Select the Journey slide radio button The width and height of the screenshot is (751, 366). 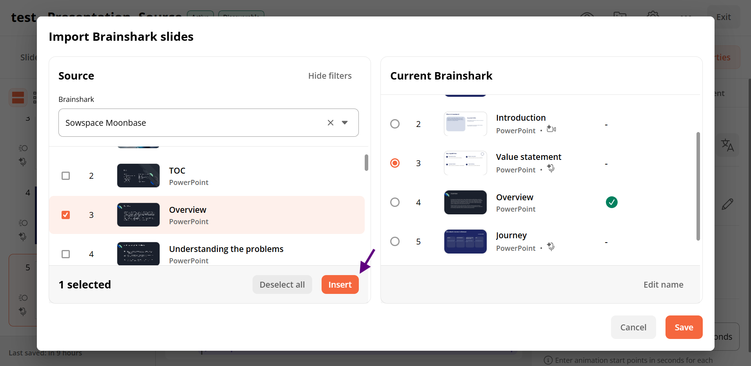pos(395,241)
